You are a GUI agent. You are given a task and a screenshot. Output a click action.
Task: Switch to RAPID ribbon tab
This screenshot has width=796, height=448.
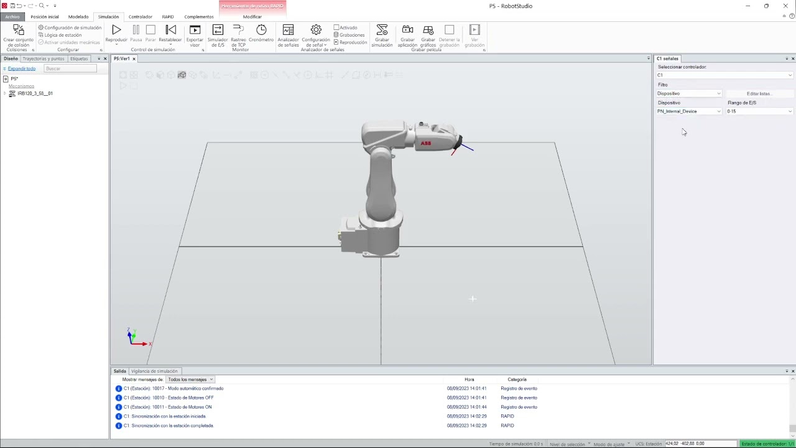pos(168,17)
